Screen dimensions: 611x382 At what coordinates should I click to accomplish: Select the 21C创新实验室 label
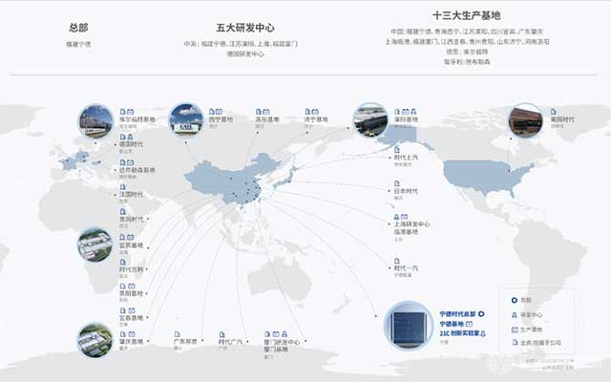click(x=460, y=333)
